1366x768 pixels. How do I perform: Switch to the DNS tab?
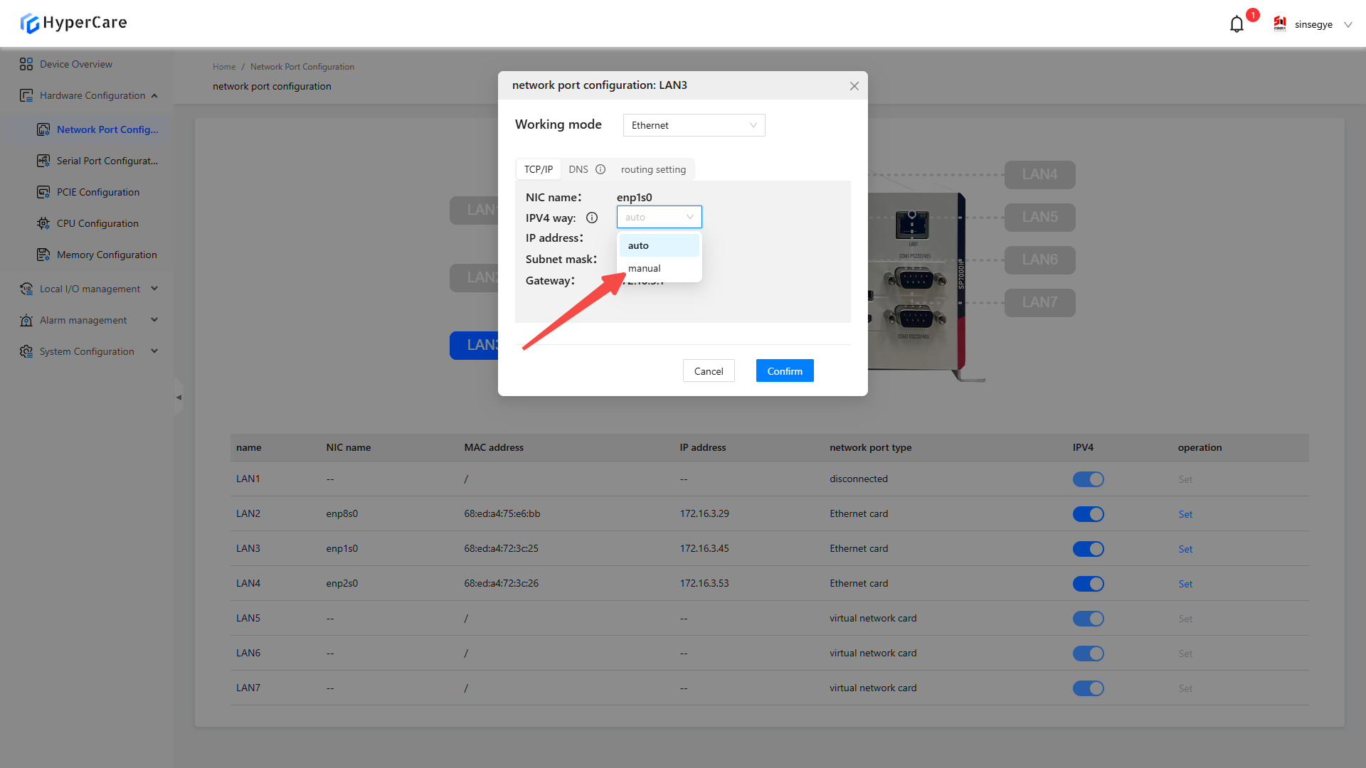578,169
